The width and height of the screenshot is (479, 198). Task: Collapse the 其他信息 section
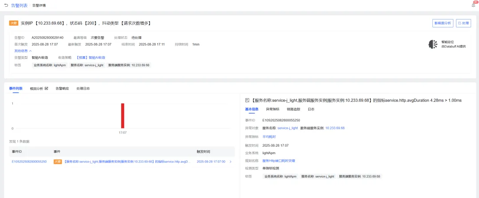(x=23, y=51)
